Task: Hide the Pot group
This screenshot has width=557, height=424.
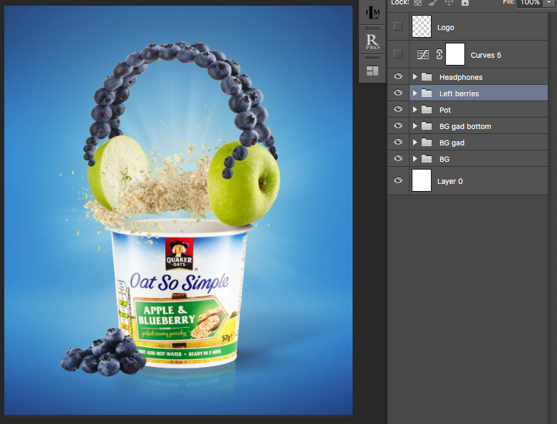Action: pos(398,109)
